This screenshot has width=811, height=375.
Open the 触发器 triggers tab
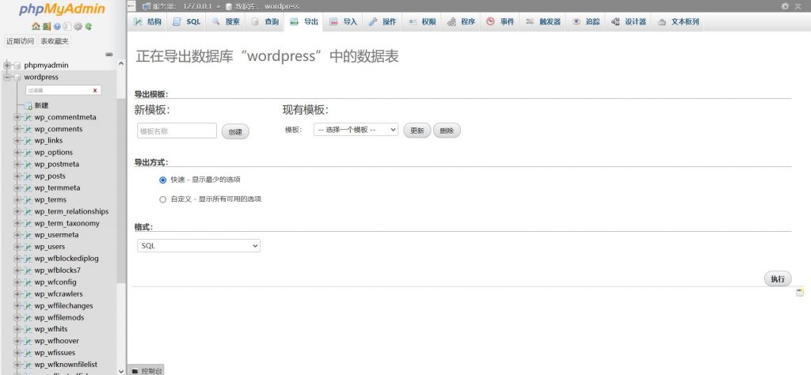click(543, 21)
